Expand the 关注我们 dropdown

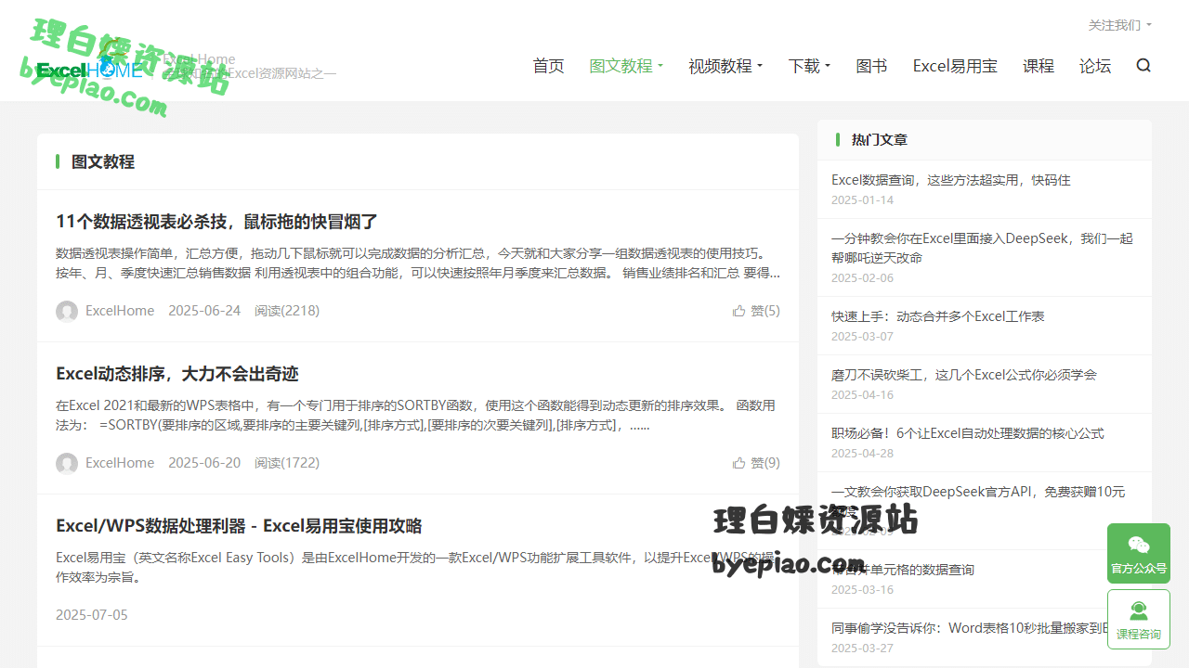tap(1119, 25)
